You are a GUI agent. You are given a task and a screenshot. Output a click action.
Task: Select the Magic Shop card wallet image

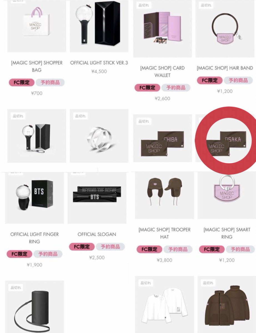162,29
